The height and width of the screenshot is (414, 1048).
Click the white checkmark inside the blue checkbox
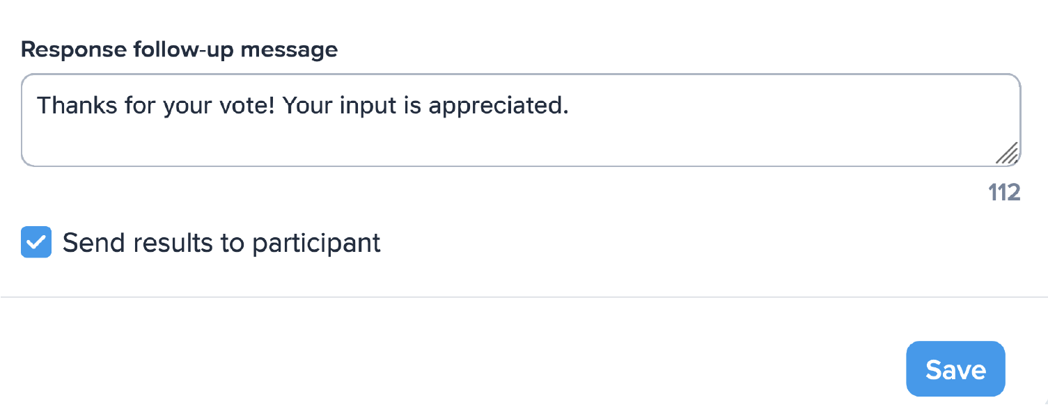coord(36,242)
